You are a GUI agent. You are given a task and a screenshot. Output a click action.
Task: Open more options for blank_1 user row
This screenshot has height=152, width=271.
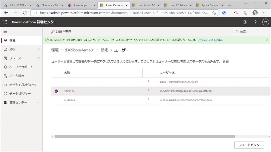click(x=148, y=82)
